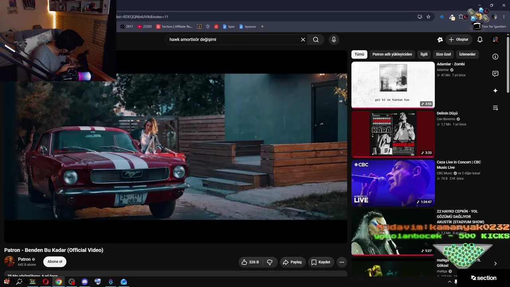Open the Section | Affiliate bookmark
The image size is (510, 287).
click(x=175, y=27)
